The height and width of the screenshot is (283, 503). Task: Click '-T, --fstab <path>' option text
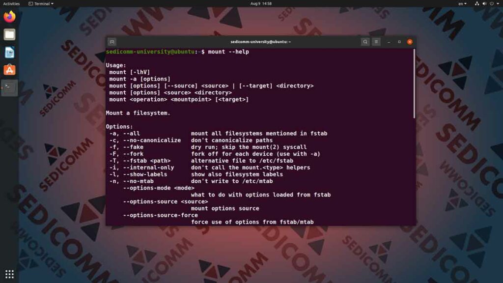point(140,161)
